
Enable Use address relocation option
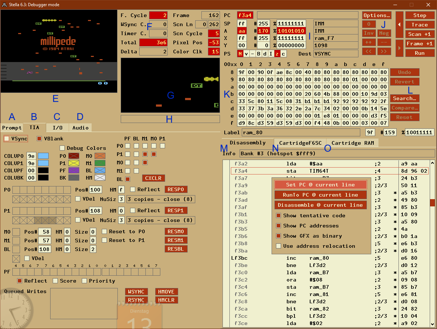point(278,246)
